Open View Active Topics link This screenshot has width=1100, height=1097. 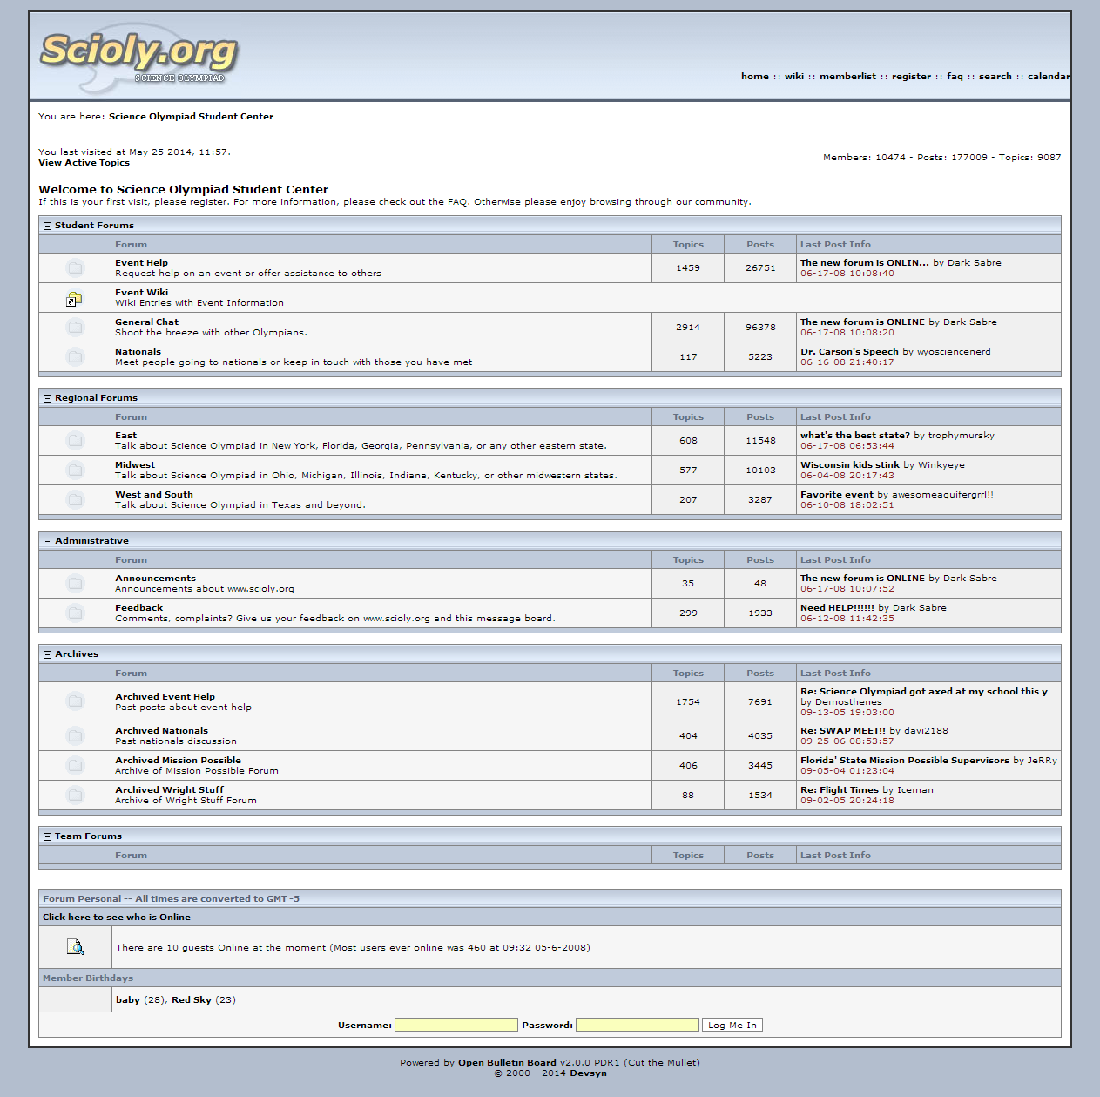click(84, 163)
